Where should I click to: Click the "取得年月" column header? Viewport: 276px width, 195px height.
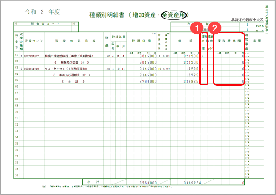pyautogui.click(x=118, y=37)
